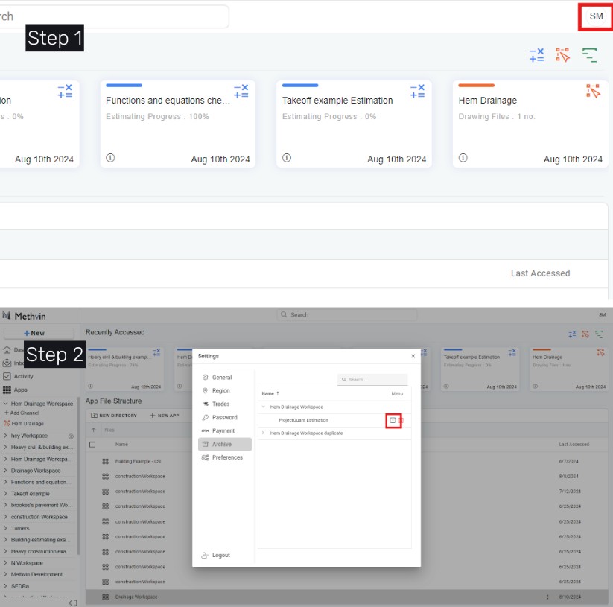Open the Apps grid icon in the sidebar
Screen dimensions: 613x607
(7, 390)
